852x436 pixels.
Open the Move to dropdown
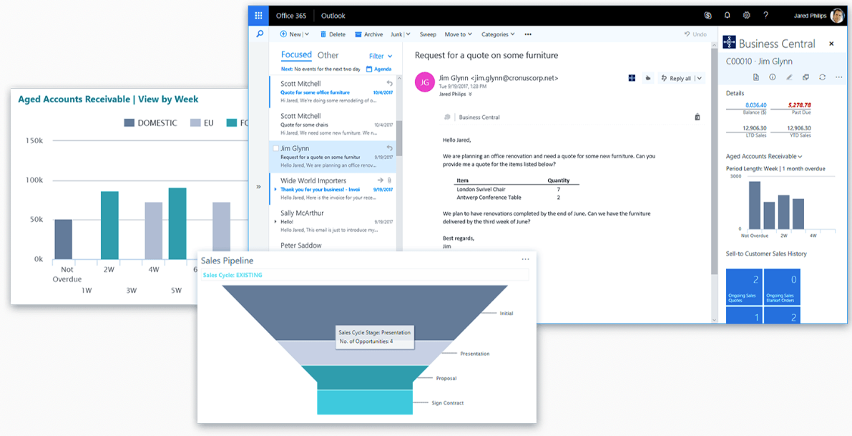pyautogui.click(x=458, y=34)
